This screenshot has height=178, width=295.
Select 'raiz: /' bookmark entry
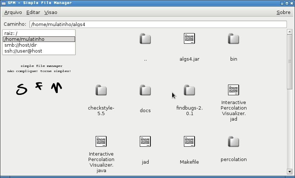[x=39, y=33]
